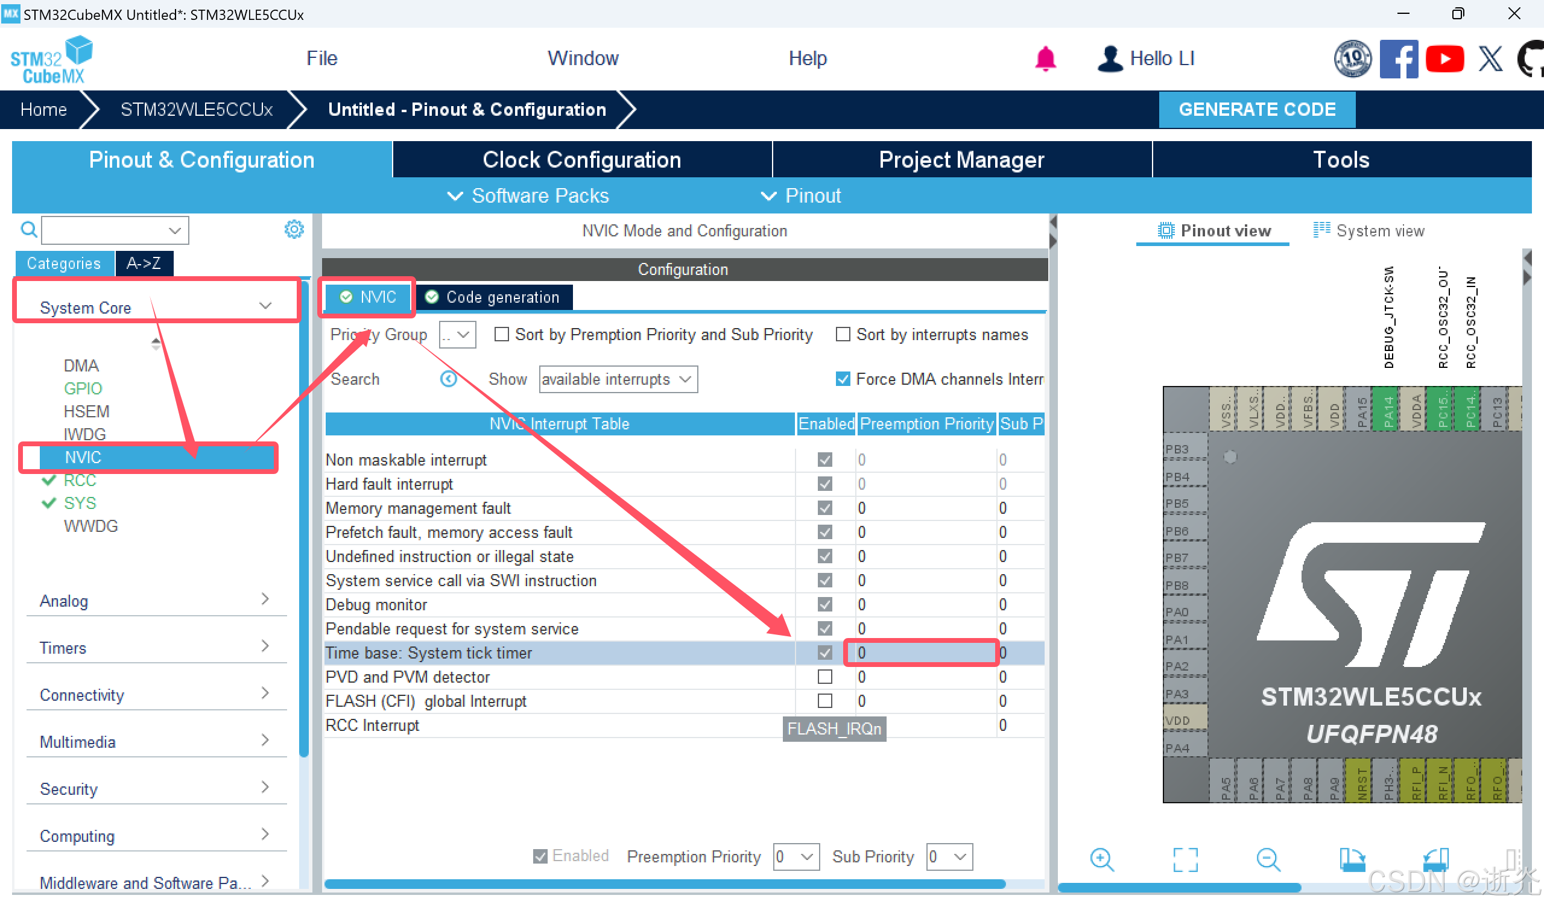Open the Window menu

click(583, 58)
